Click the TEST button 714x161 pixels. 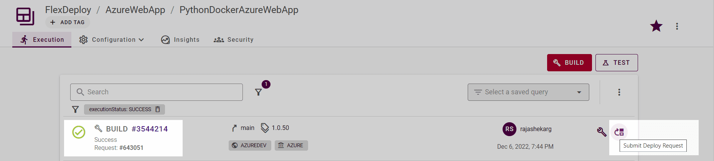tap(617, 62)
